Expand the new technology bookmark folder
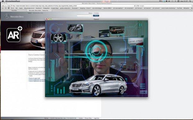The height and width of the screenshot is (120, 193). click(97, 8)
